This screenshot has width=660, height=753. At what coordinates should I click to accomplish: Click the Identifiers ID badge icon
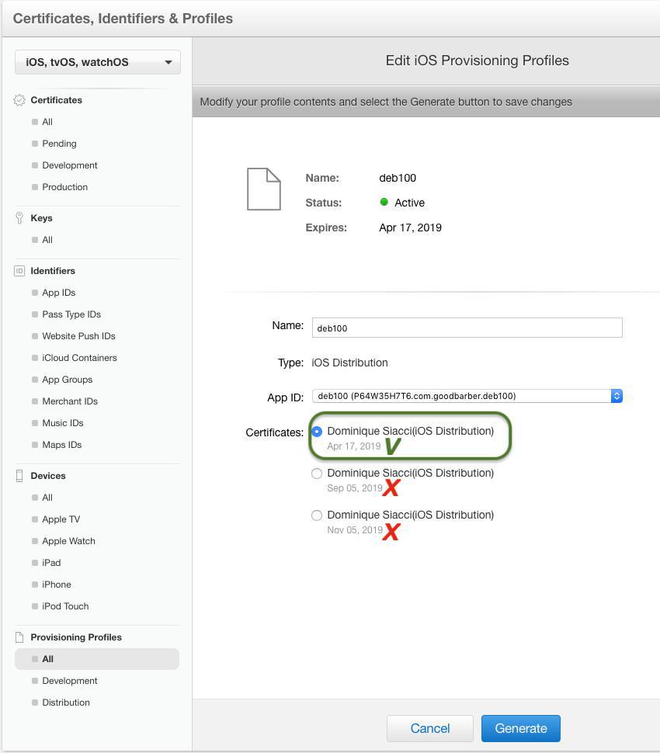[x=19, y=271]
